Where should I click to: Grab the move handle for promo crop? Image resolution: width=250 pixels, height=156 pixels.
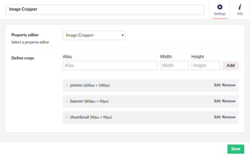[67, 85]
